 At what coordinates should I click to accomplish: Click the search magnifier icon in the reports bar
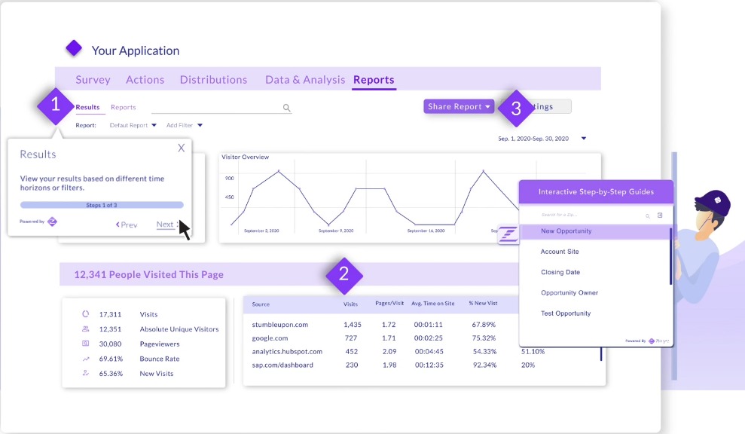point(286,108)
